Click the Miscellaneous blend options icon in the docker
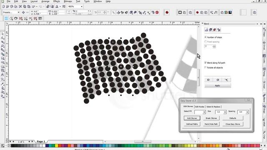Viewport: 267px width, 150px height. tap(219, 30)
